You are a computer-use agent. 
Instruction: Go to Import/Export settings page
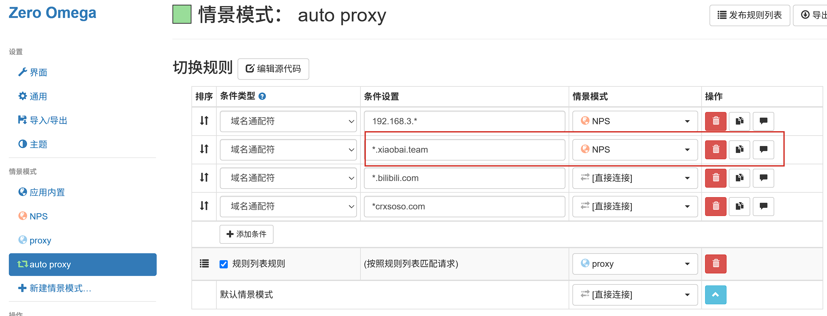(48, 120)
